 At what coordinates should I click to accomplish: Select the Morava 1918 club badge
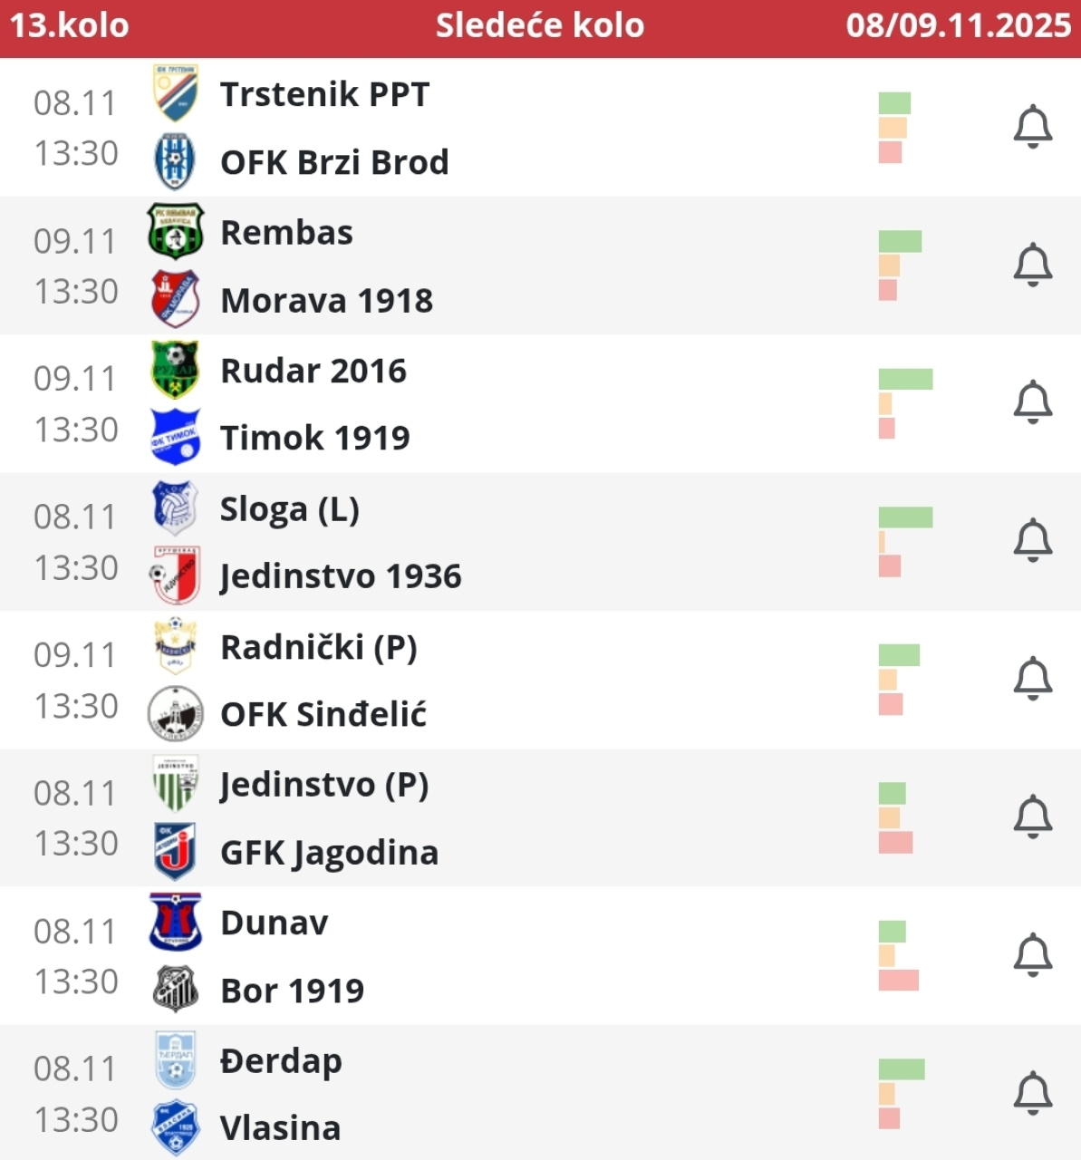175,299
